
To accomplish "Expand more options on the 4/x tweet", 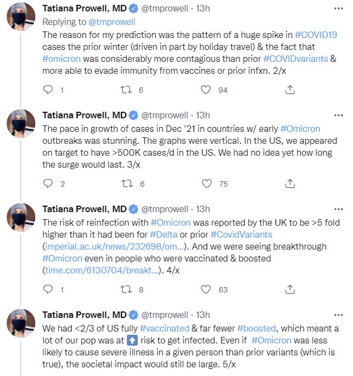I will coord(338,209).
